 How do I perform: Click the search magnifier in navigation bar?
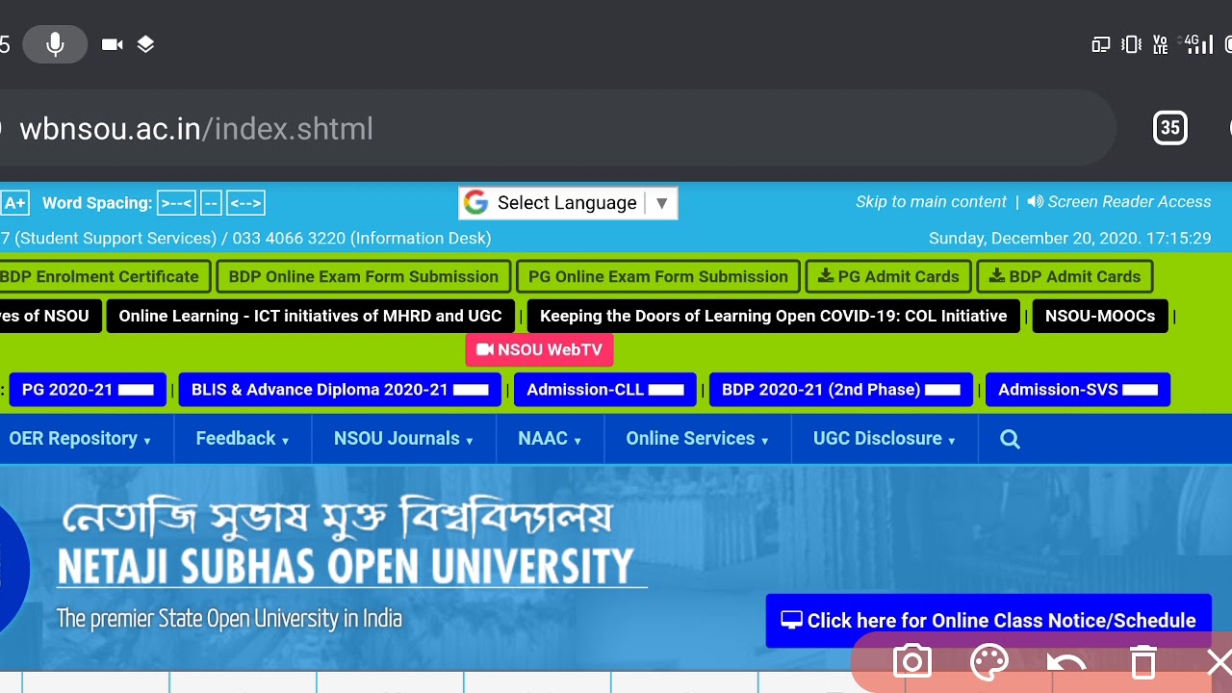(x=1010, y=439)
